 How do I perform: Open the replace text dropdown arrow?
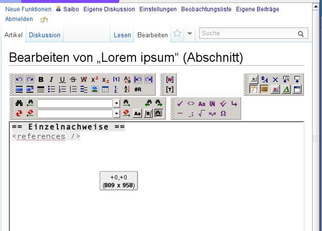point(116,113)
